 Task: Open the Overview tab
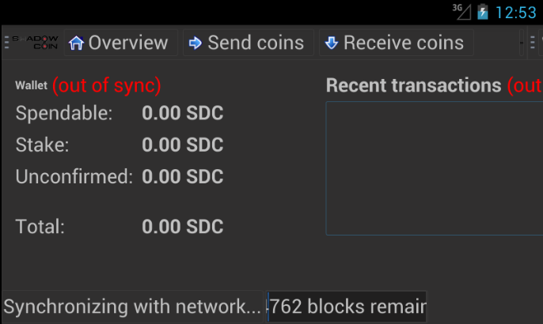click(x=121, y=43)
